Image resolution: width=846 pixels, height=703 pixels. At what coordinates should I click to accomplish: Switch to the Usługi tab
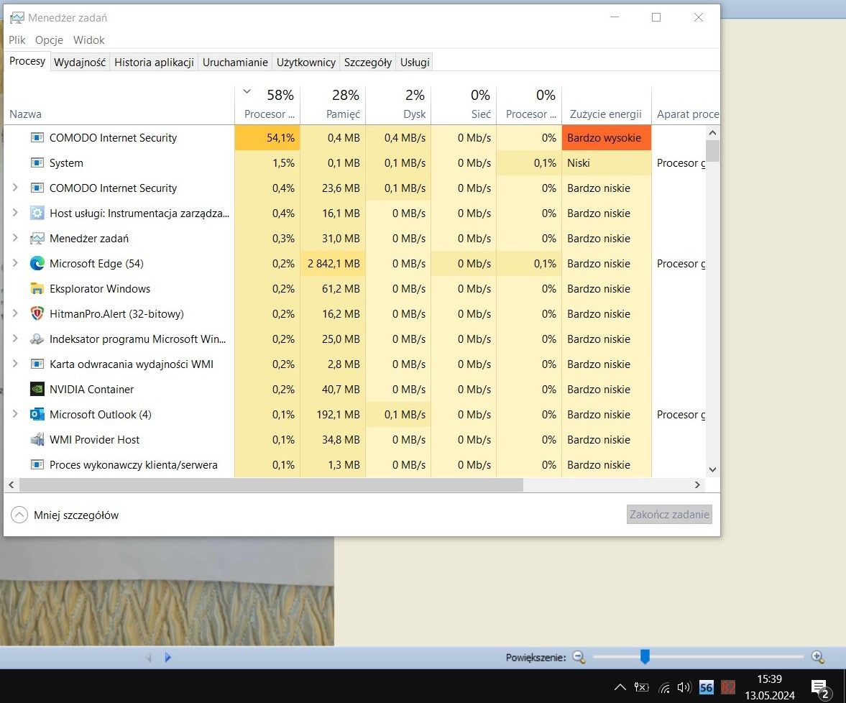(415, 62)
